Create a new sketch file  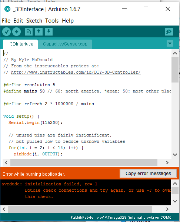point(29,31)
